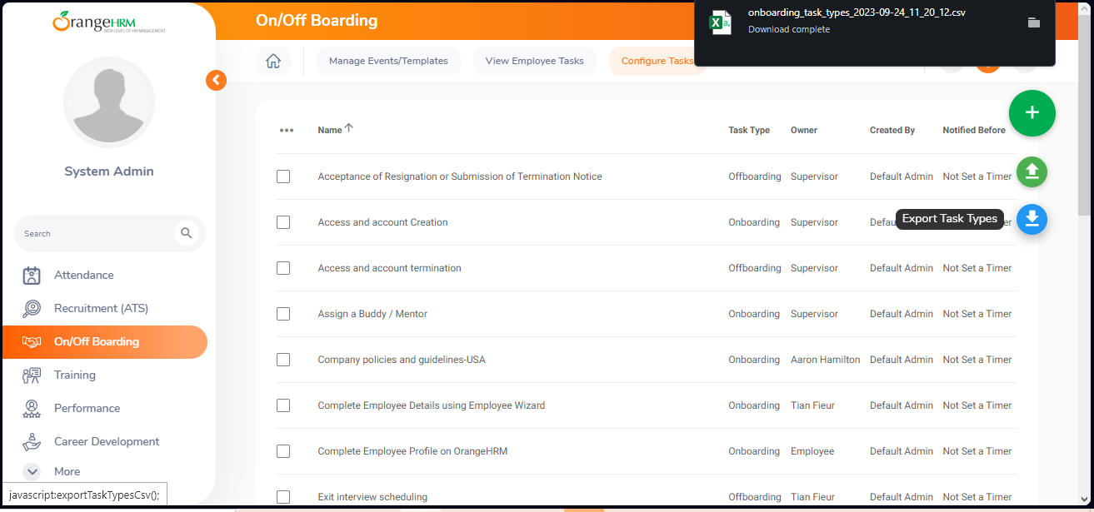Go to Recruitment (ATS) module
The height and width of the screenshot is (512, 1094).
101,309
